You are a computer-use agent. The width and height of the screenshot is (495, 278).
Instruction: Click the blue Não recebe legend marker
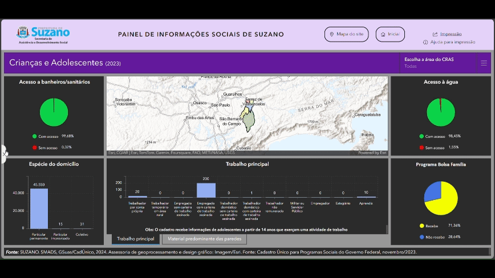(x=421, y=236)
